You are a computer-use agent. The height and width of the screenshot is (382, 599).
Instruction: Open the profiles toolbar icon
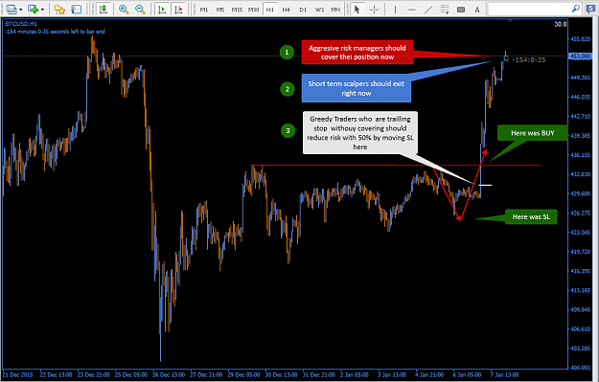tap(12, 10)
